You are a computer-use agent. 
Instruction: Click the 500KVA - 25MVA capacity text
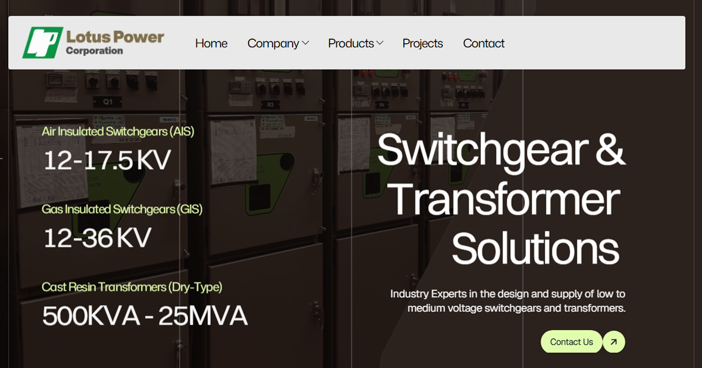click(x=144, y=315)
